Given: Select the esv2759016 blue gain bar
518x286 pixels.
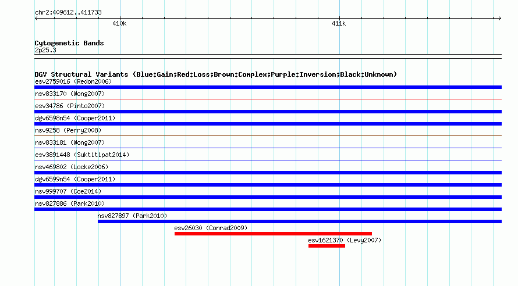Looking at the screenshot, I should click(268, 87).
